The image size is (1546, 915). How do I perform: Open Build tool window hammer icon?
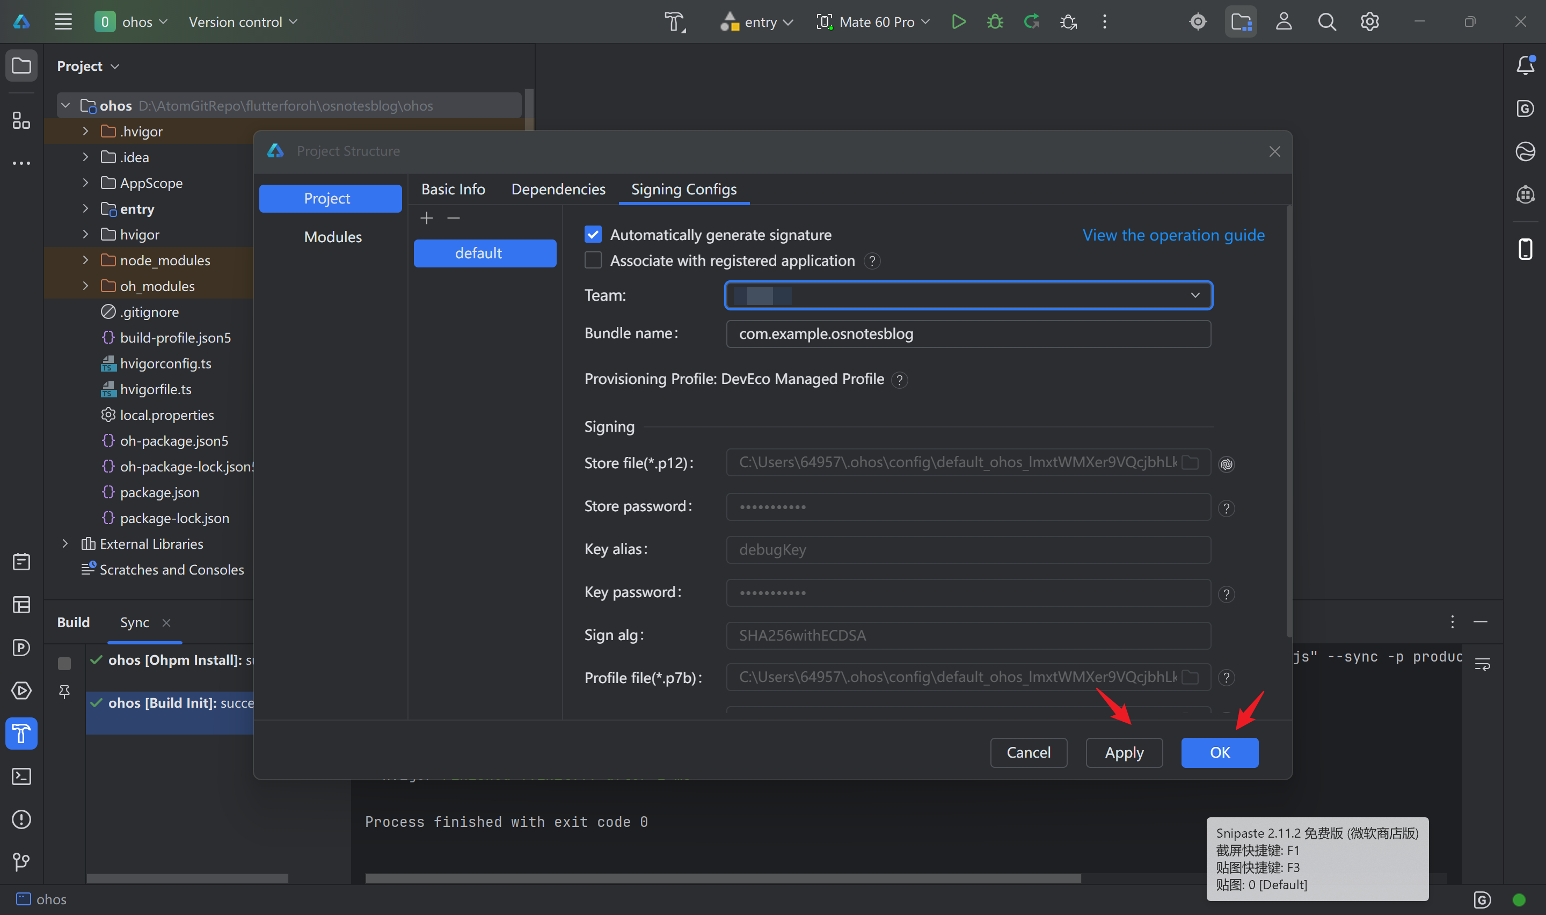(21, 733)
